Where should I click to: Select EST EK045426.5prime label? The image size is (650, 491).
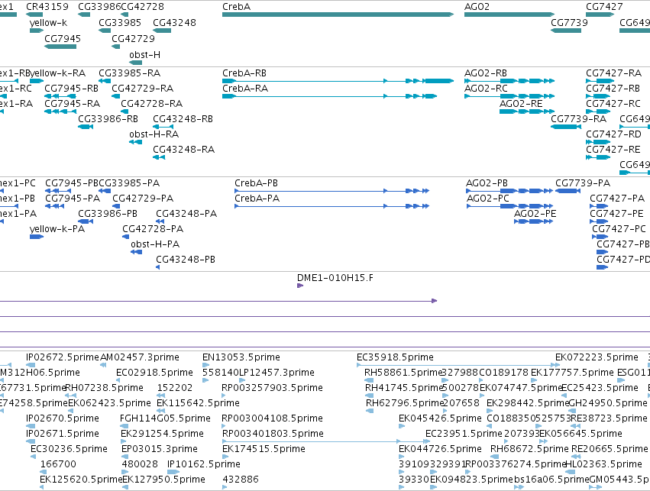(440, 418)
